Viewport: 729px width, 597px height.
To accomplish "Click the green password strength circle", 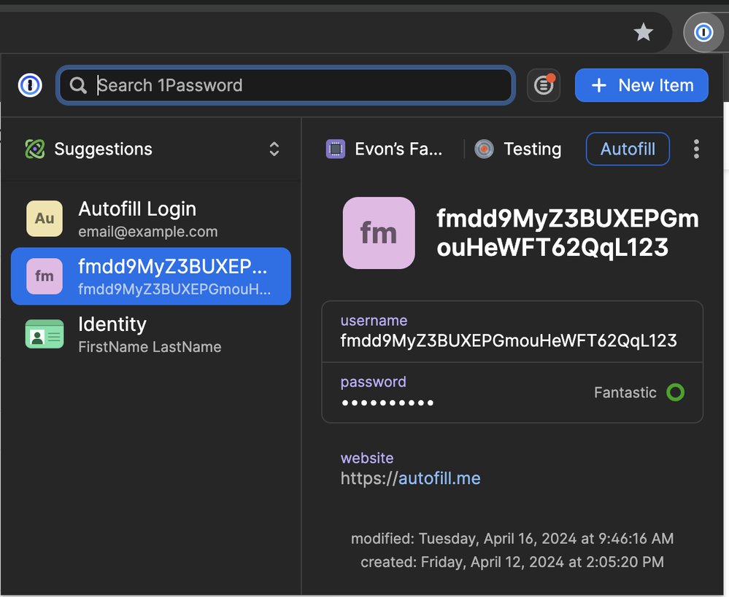I will click(676, 393).
